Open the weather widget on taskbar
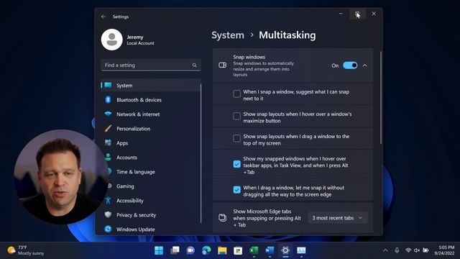Viewport: 460px width, 259px height. click(x=26, y=250)
